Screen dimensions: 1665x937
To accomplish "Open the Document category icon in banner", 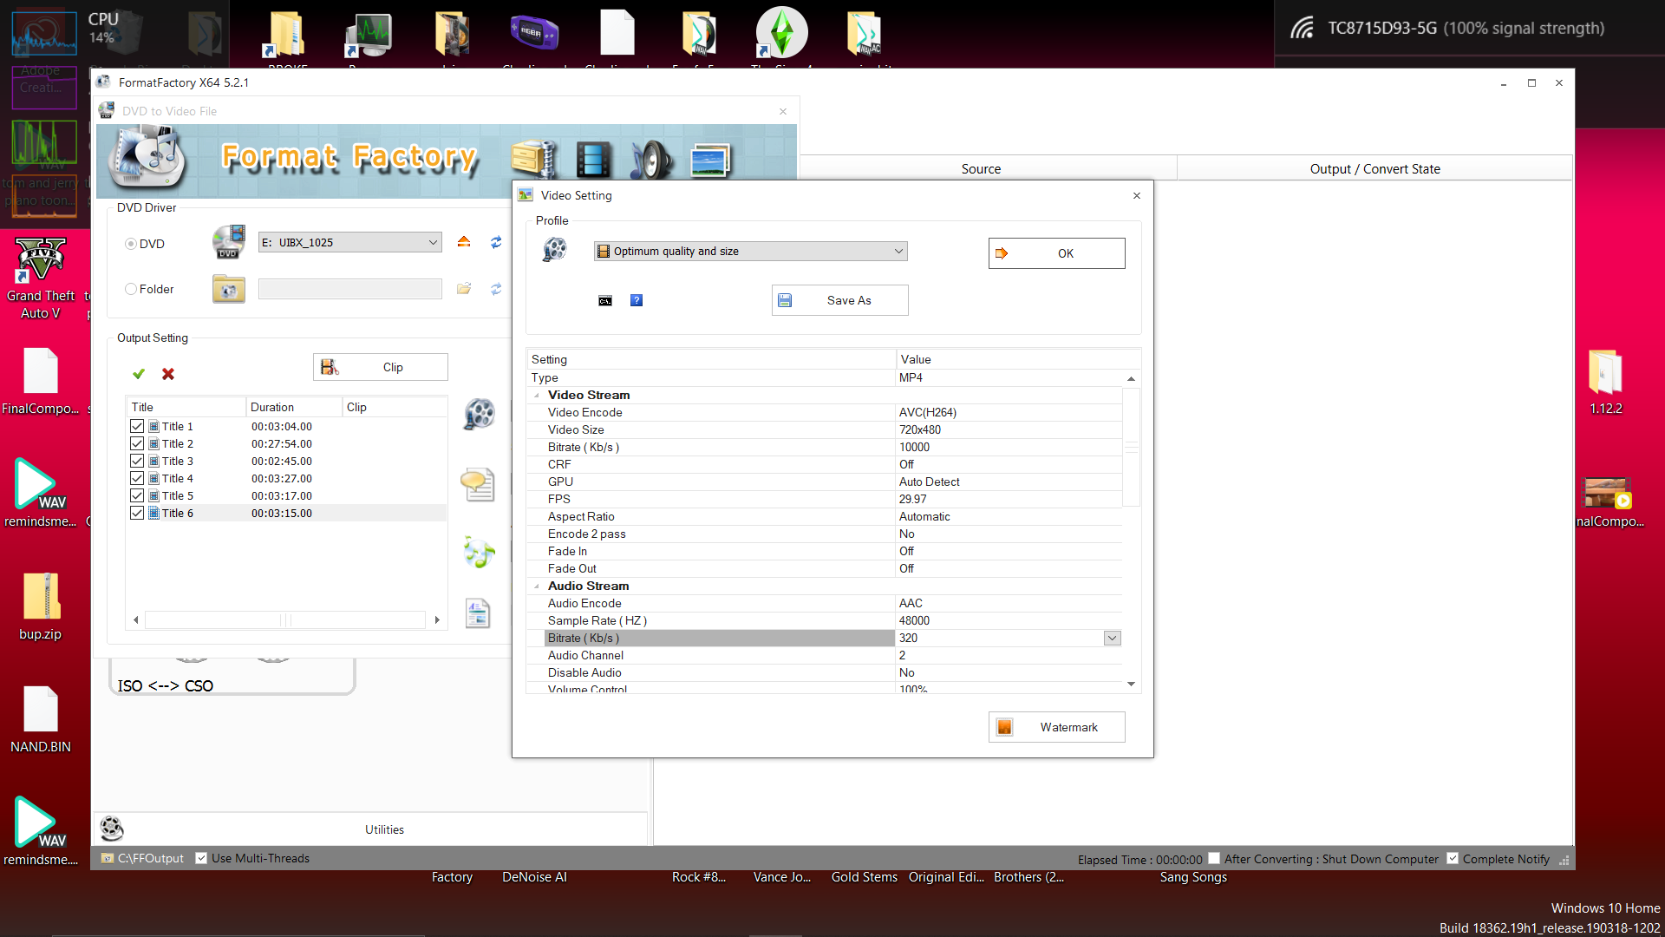I will (x=533, y=160).
